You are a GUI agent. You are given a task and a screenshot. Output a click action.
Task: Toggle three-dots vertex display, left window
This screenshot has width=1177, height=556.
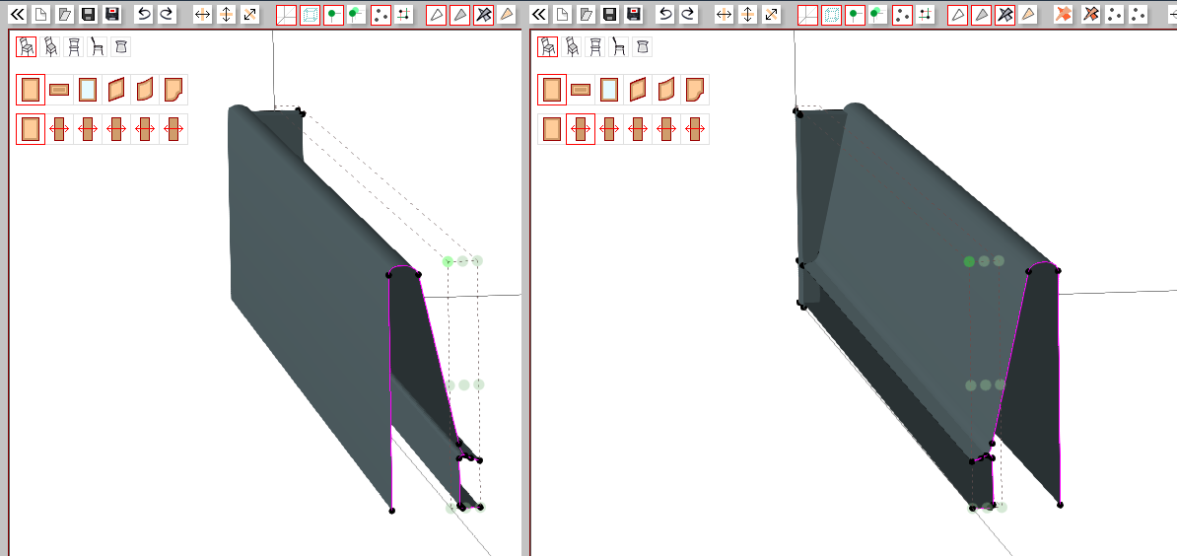(x=381, y=15)
